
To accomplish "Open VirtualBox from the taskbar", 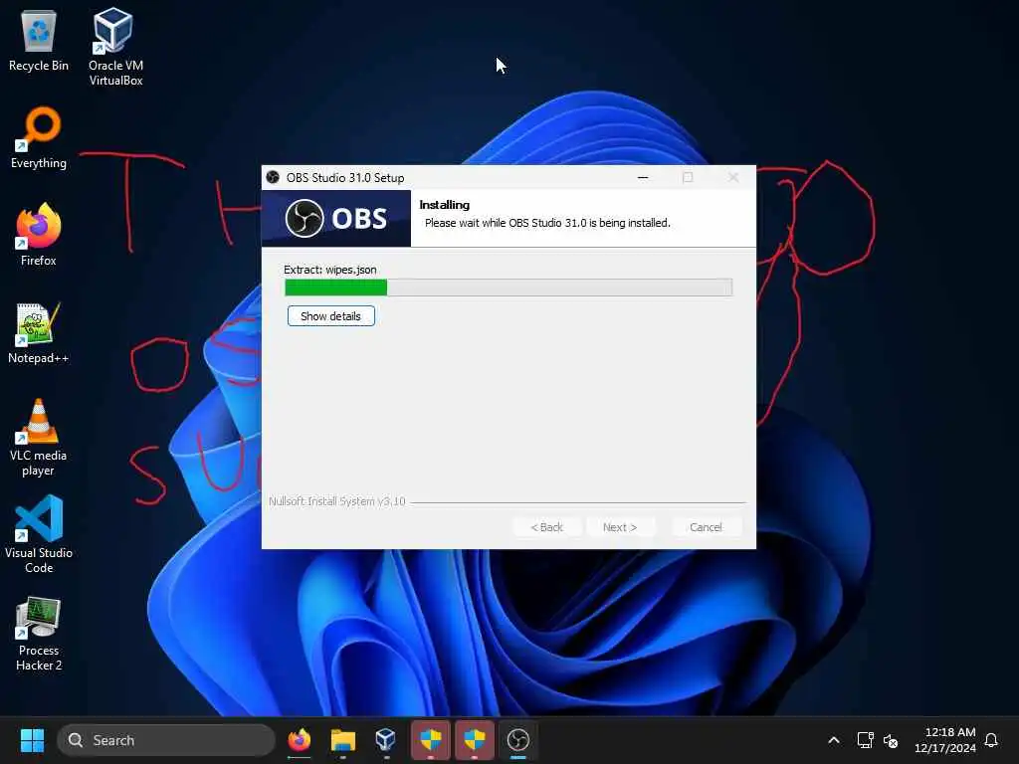I will (x=386, y=740).
